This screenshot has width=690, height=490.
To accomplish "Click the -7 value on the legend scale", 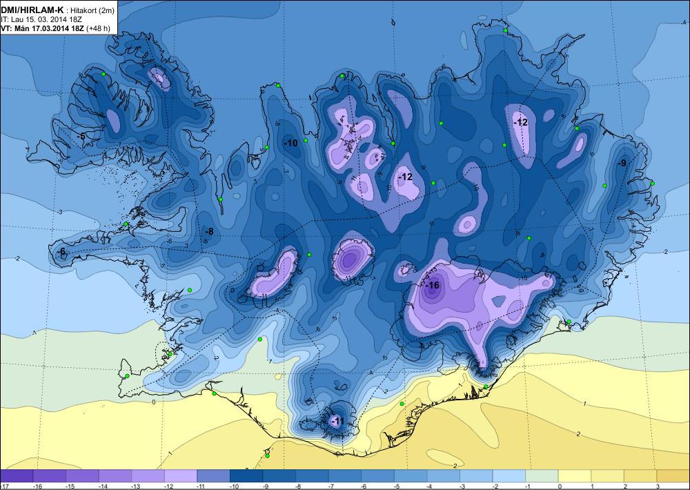I will [332, 487].
